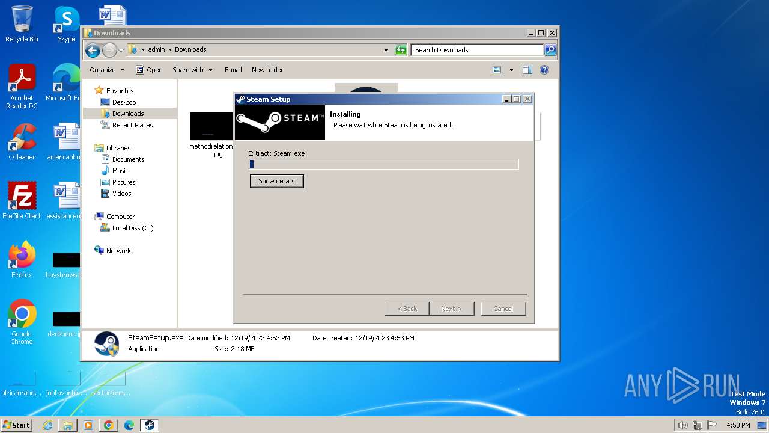
Task: Select Videos library
Action: point(121,194)
